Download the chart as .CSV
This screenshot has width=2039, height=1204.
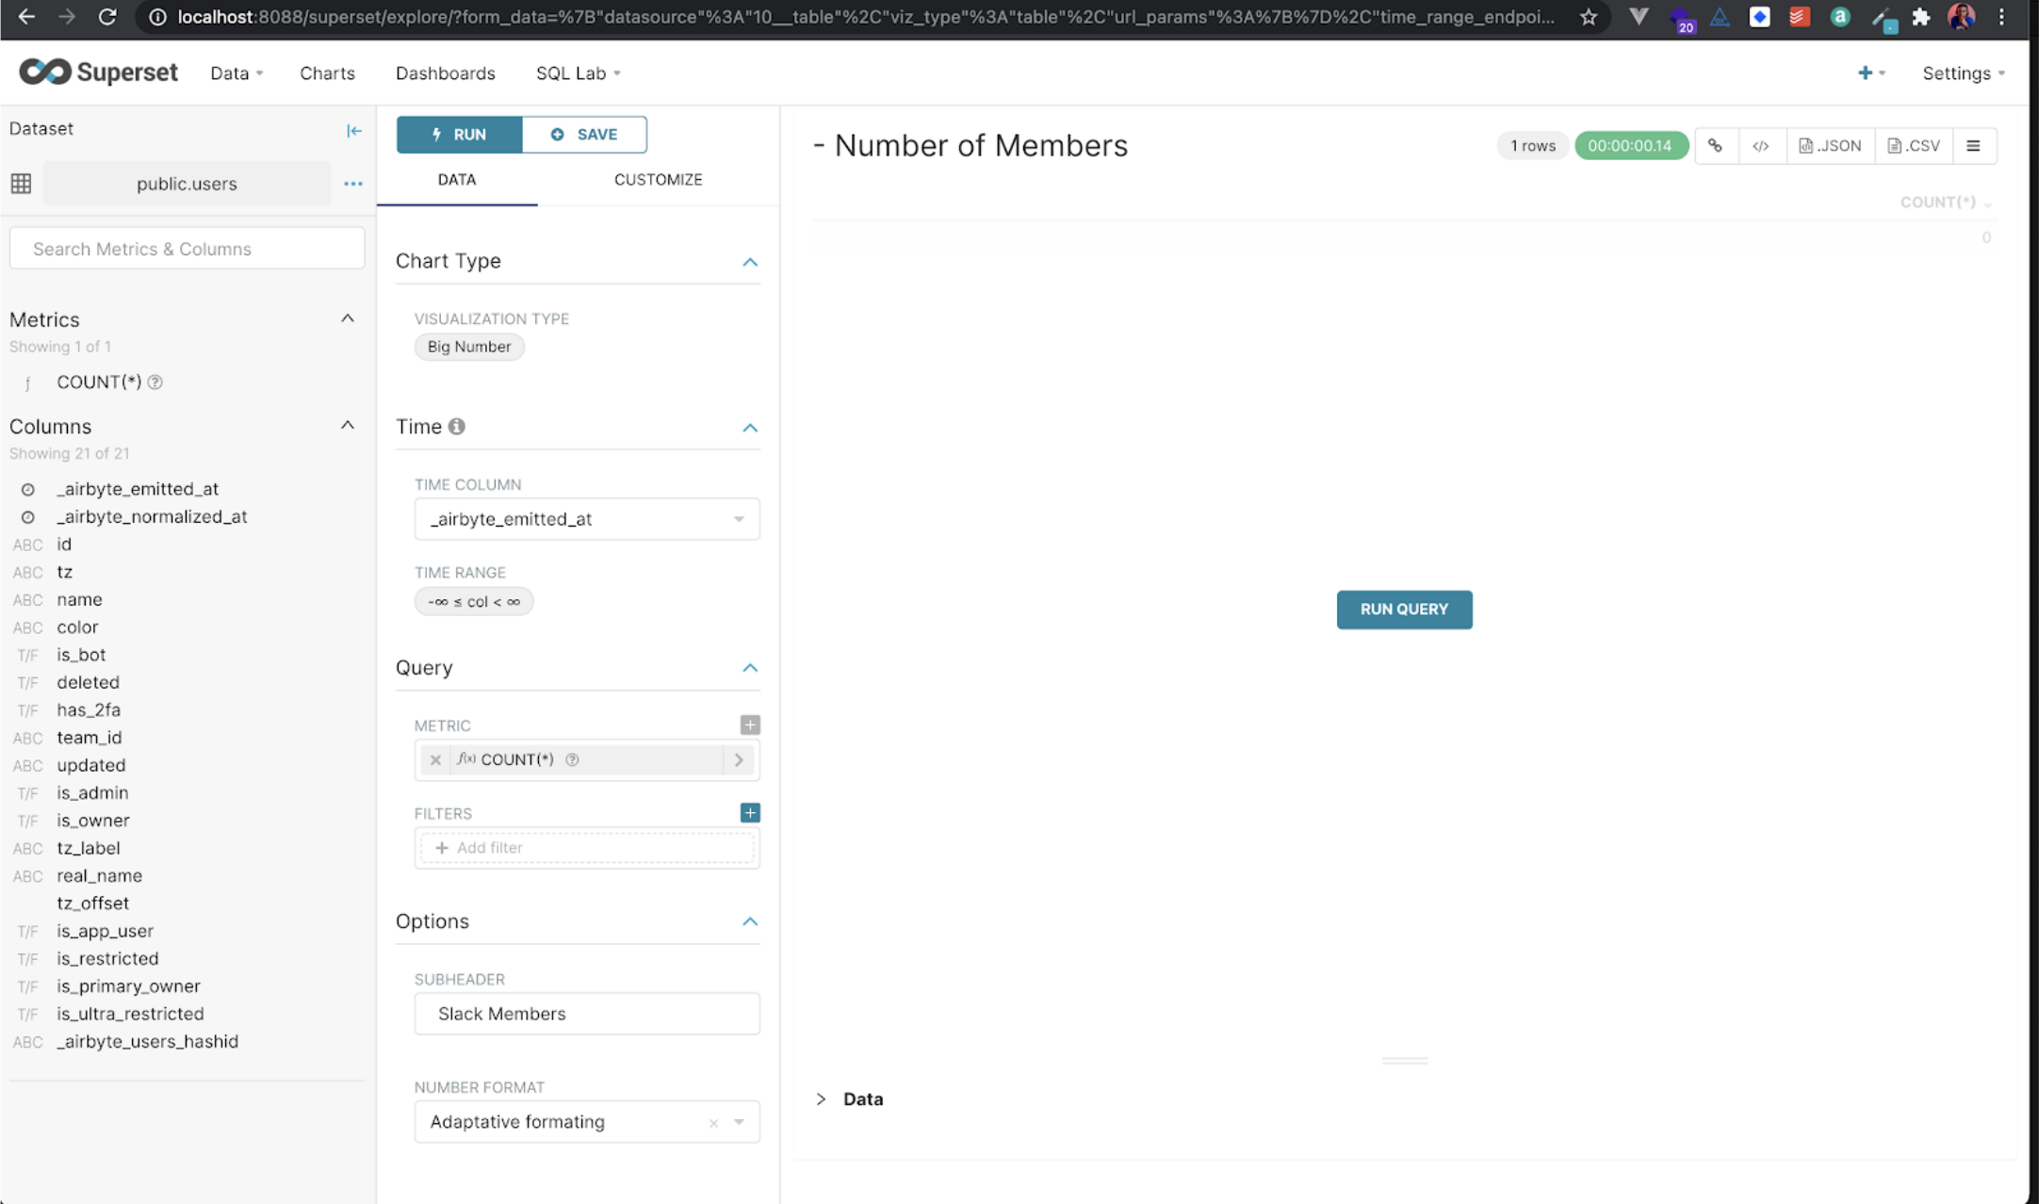[1914, 146]
